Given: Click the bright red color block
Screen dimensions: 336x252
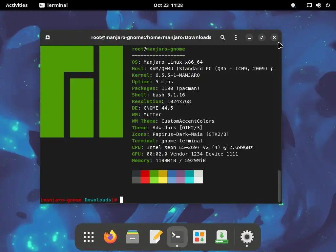Looking at the screenshot, I should (x=145, y=180).
